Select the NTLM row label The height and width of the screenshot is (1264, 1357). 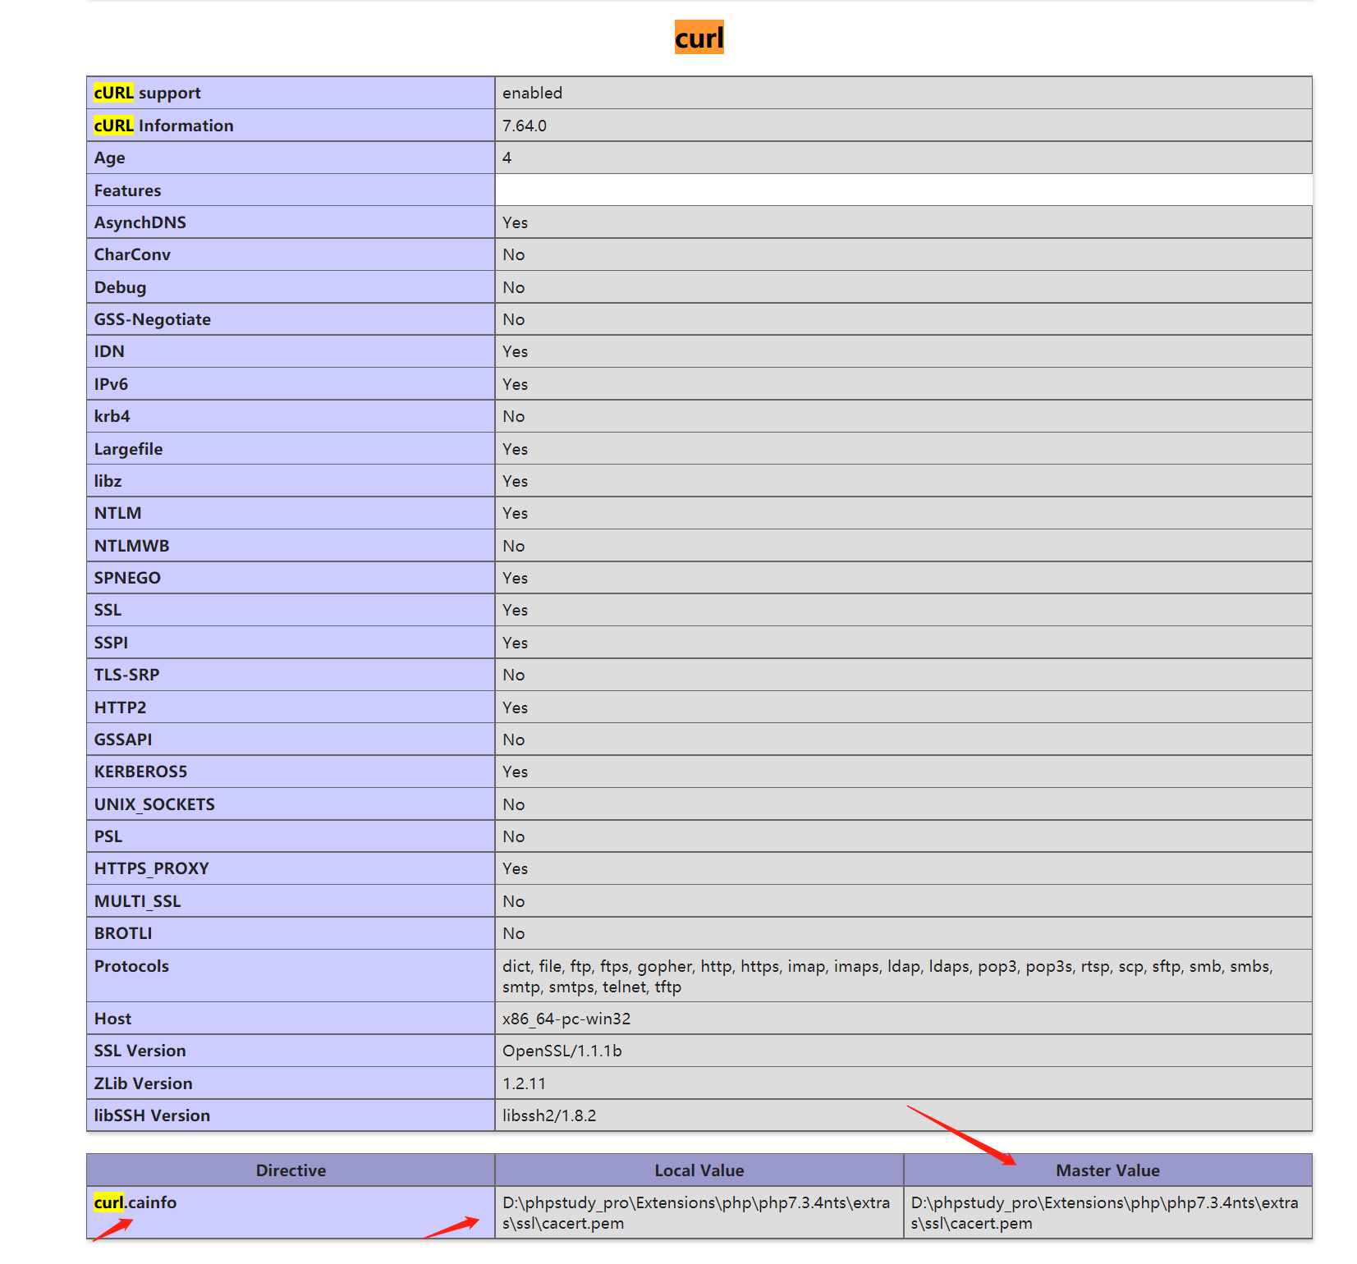[117, 513]
